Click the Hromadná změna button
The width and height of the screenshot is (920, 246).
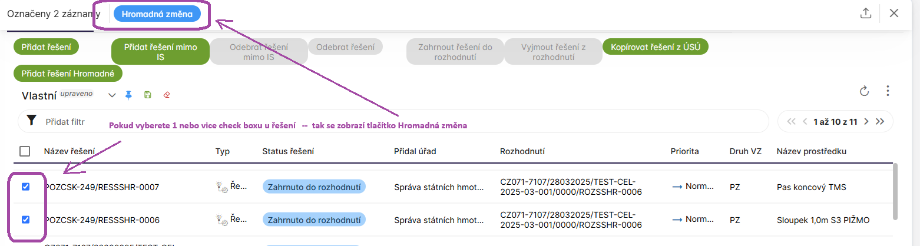tap(157, 14)
